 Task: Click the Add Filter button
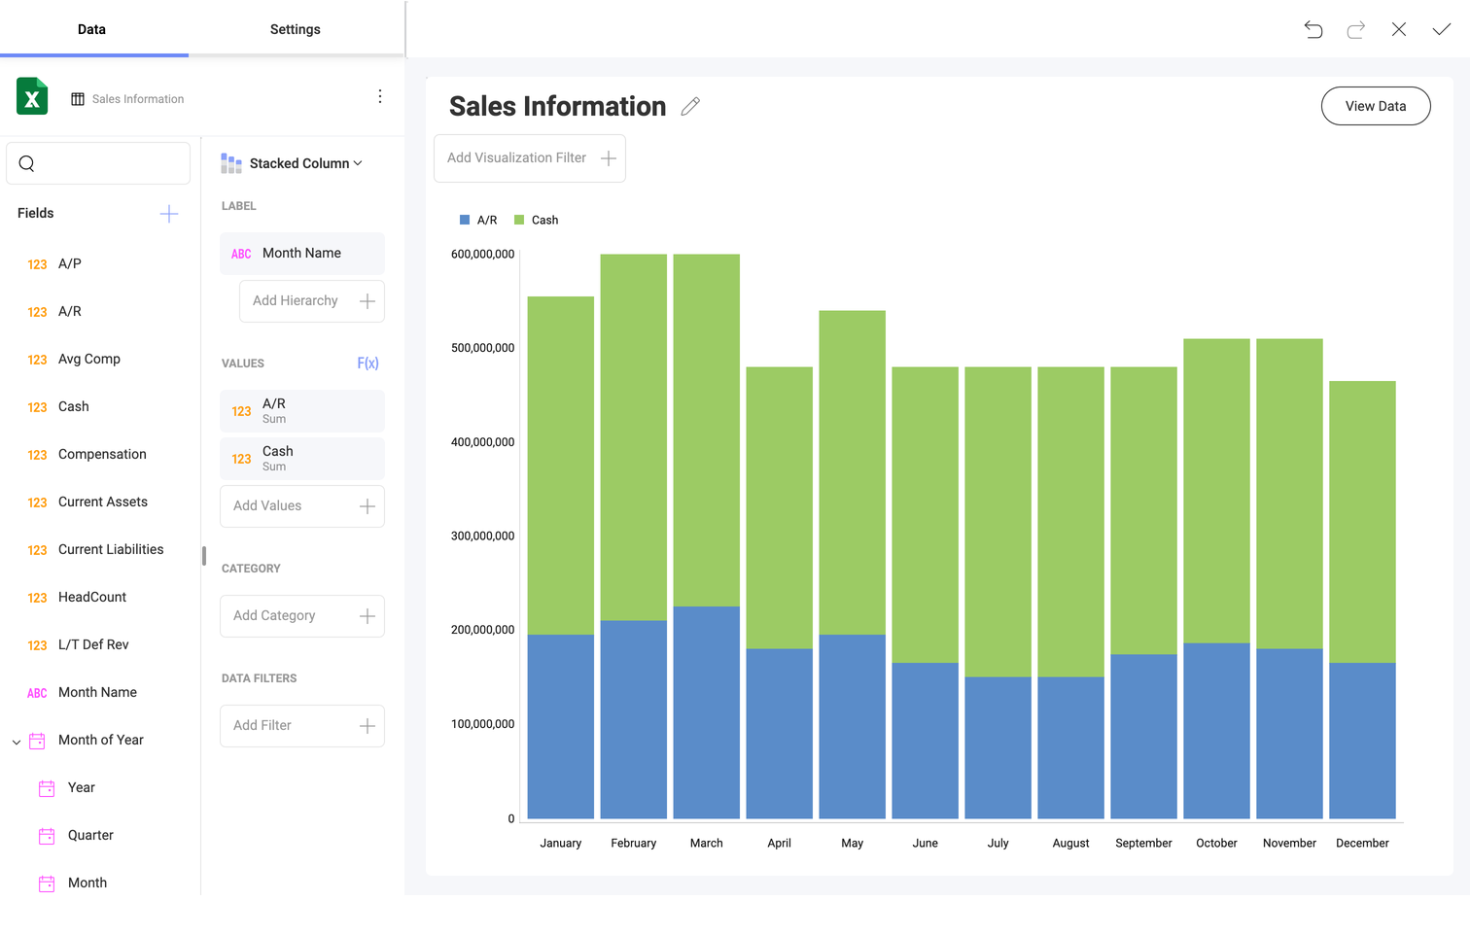(302, 726)
